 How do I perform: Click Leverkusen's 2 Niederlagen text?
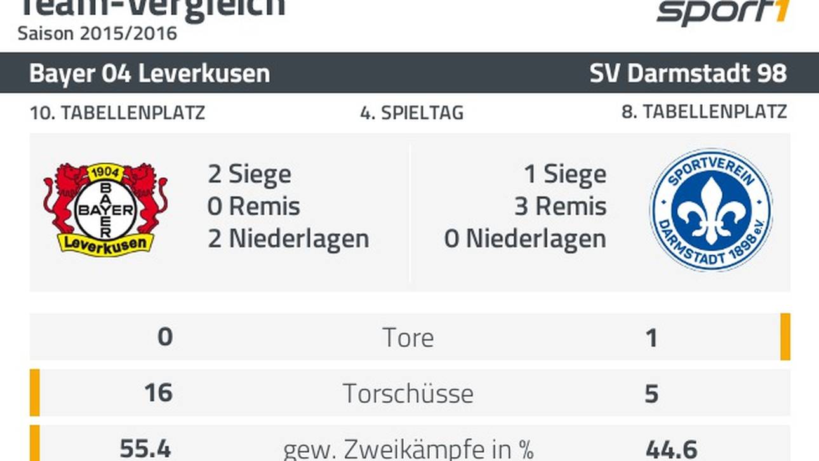pos(288,239)
